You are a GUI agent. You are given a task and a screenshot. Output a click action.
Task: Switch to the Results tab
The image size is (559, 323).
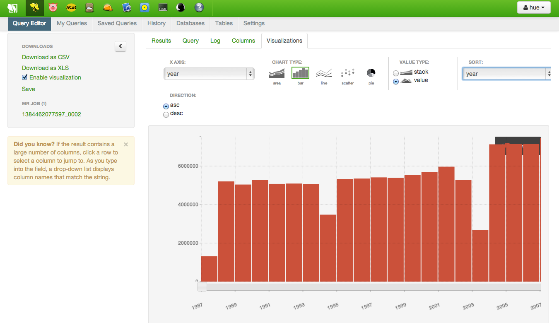161,41
